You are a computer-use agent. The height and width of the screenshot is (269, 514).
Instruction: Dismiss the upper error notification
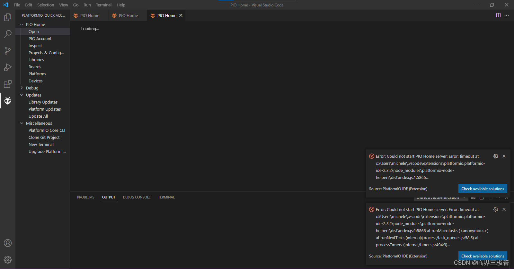[x=504, y=156]
